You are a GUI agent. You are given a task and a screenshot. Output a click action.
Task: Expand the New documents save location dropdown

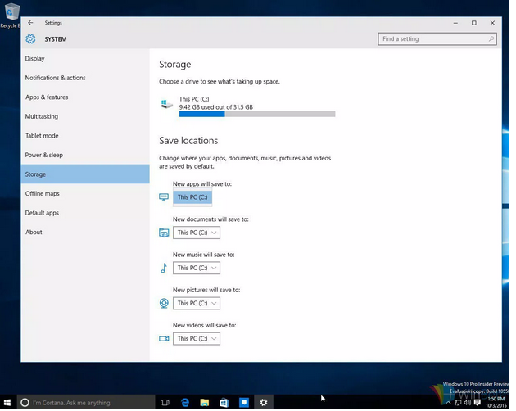[196, 233]
